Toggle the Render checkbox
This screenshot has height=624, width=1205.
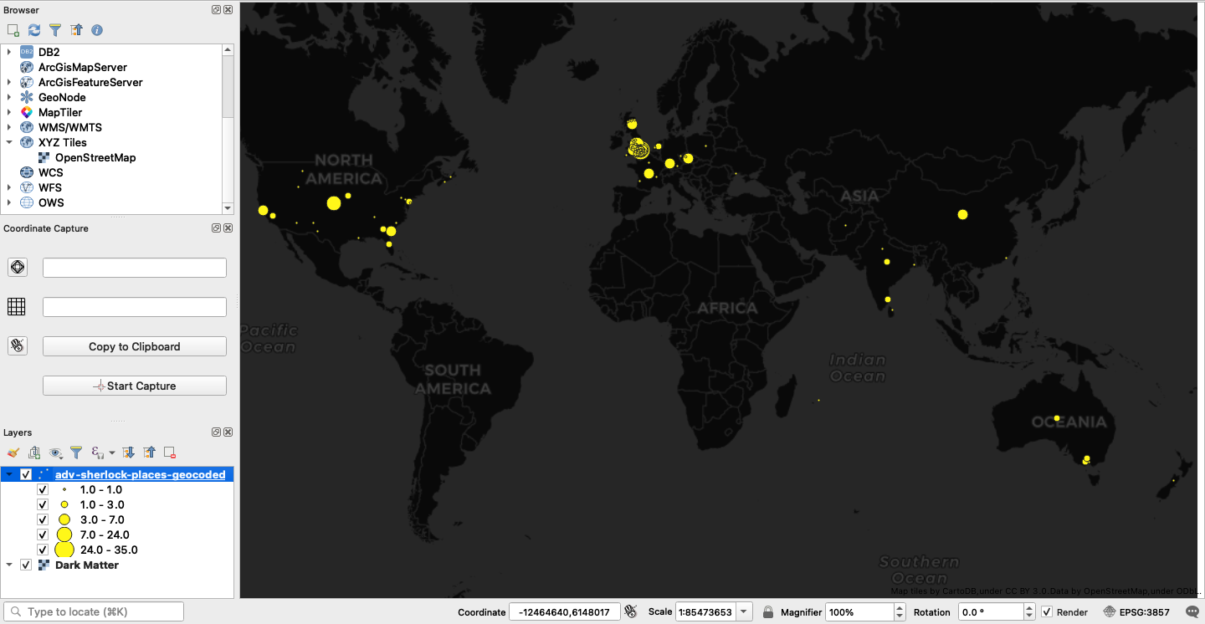1047,612
